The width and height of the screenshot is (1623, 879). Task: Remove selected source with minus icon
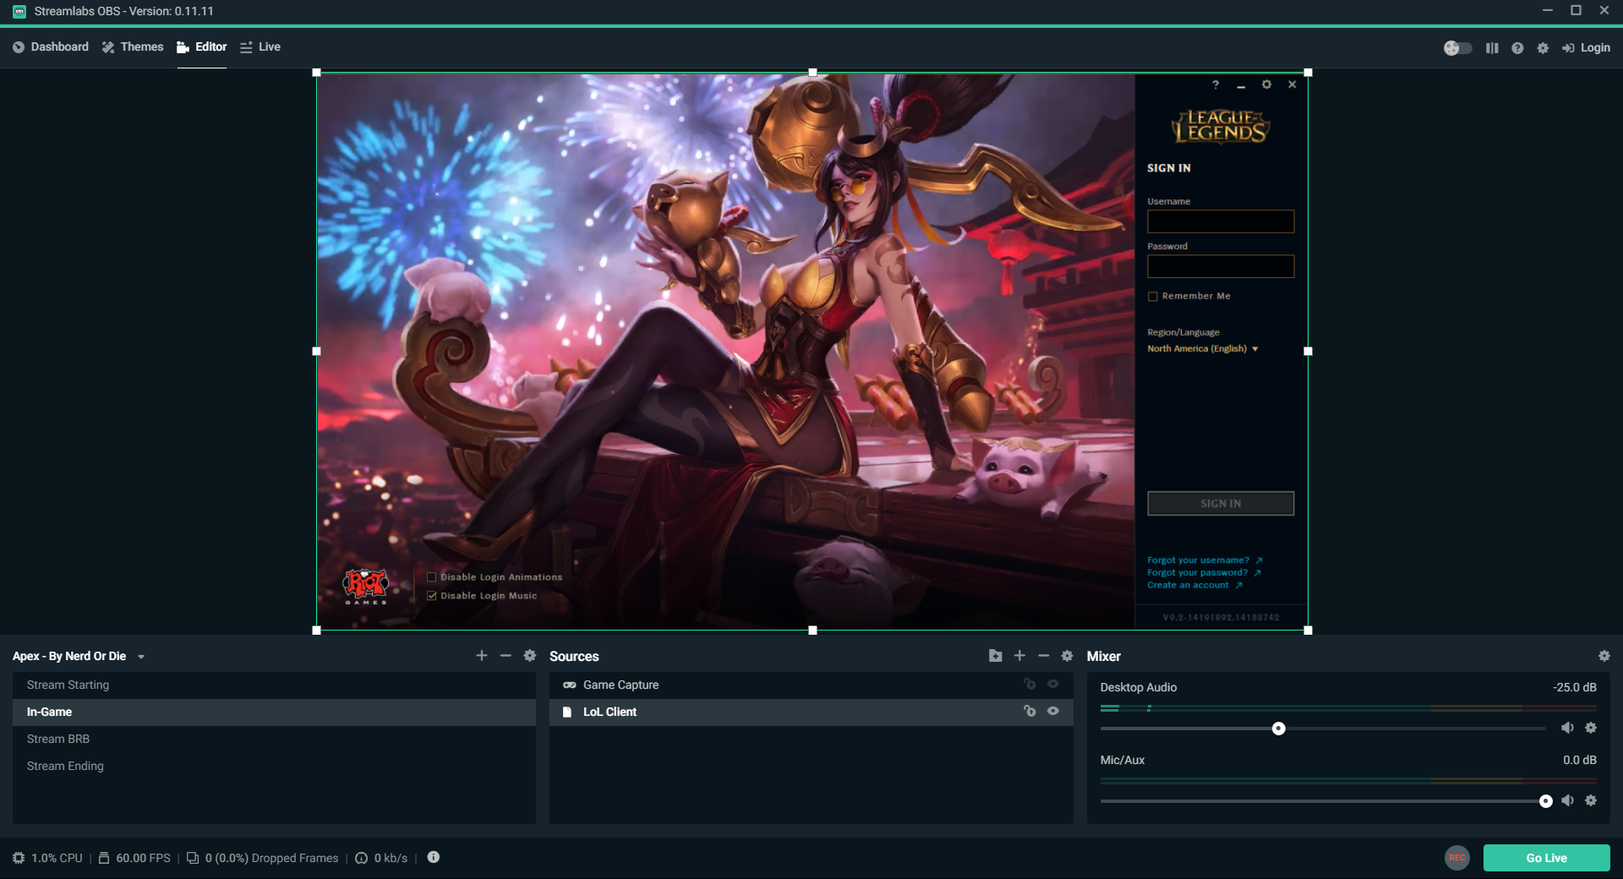tap(1043, 656)
